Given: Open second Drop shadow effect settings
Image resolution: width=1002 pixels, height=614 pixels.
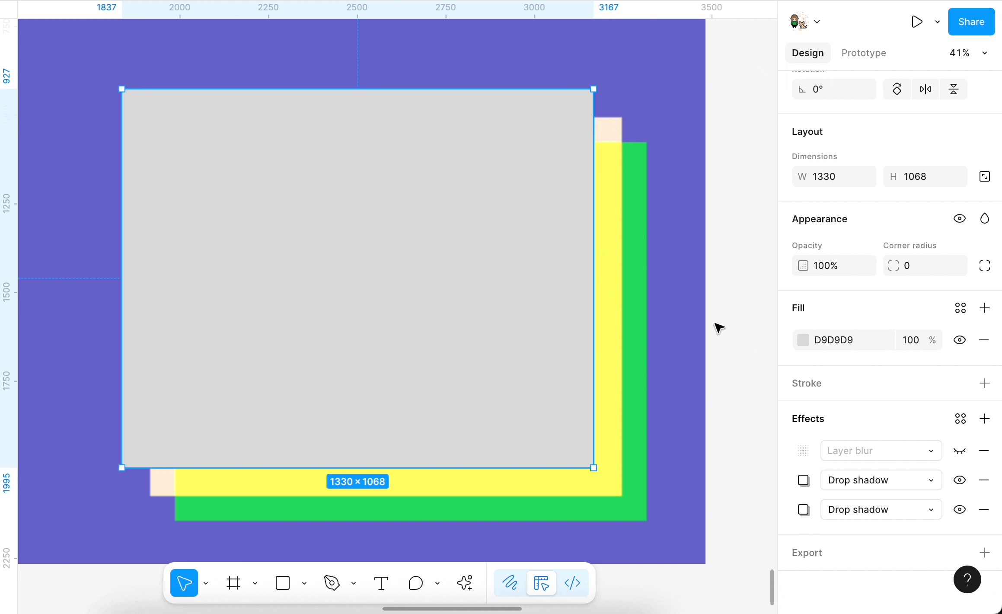Looking at the screenshot, I should (x=803, y=509).
